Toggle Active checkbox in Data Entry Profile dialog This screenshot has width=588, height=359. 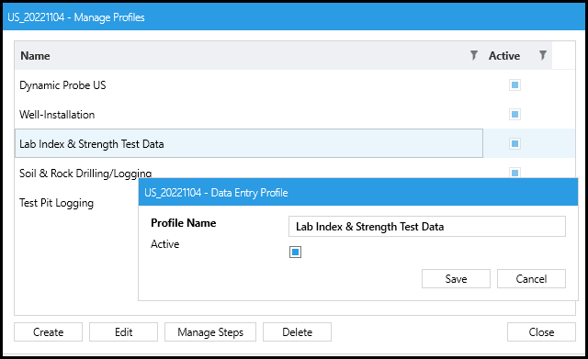click(296, 252)
